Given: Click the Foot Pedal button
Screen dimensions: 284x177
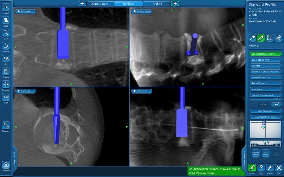Looking at the screenshot, I should click(266, 153).
